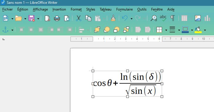Activate the Clone Formatting paintbrush
The height and width of the screenshot is (112, 214).
tap(113, 18)
